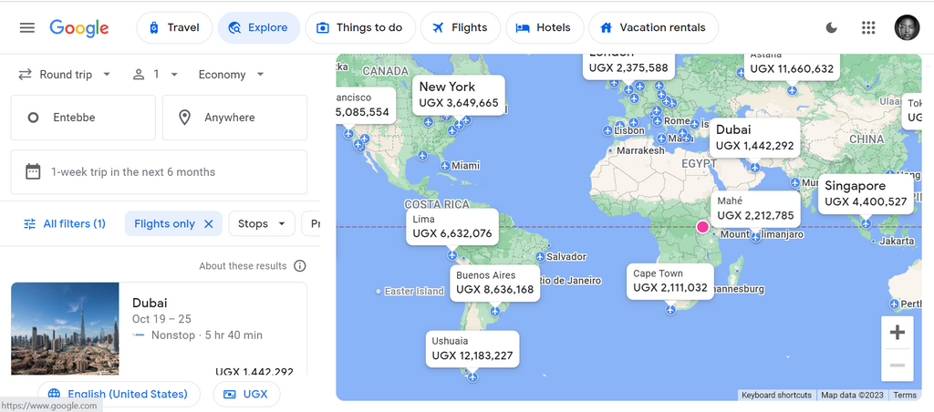Screen dimensions: 934x412
Task: Open the Things to do tab
Action: point(359,27)
